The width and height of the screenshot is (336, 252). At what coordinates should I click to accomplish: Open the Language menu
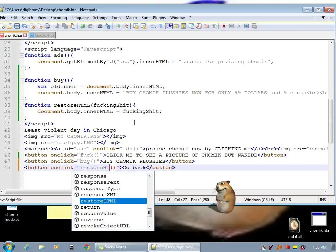pos(80,18)
